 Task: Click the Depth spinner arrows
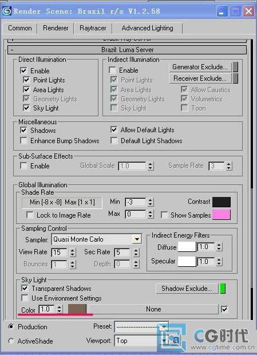pyautogui.click(x=136, y=264)
